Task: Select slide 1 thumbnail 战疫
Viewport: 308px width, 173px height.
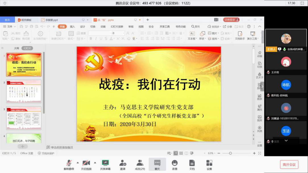Action: coord(24,65)
